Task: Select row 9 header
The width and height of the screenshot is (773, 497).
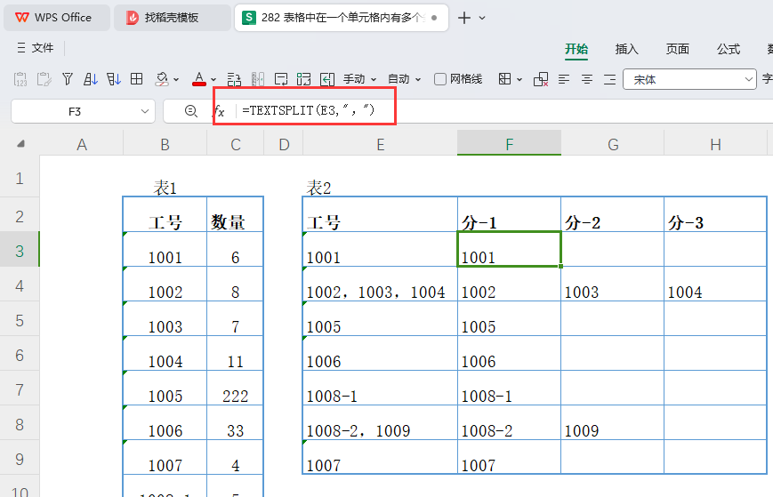Action: click(x=20, y=459)
